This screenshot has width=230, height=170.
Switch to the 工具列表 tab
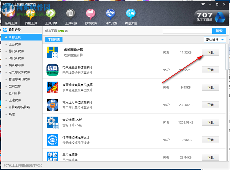click(53, 39)
